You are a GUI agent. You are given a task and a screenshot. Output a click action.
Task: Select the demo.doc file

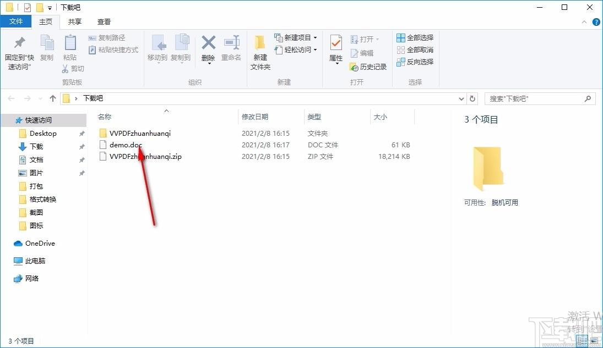click(126, 145)
